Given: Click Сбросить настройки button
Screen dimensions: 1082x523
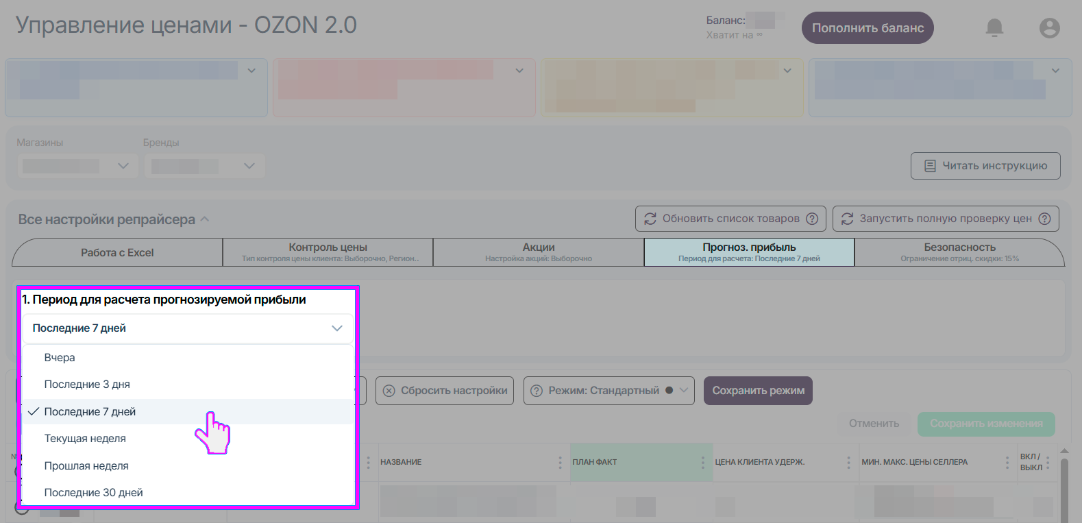Looking at the screenshot, I should click(x=445, y=391).
